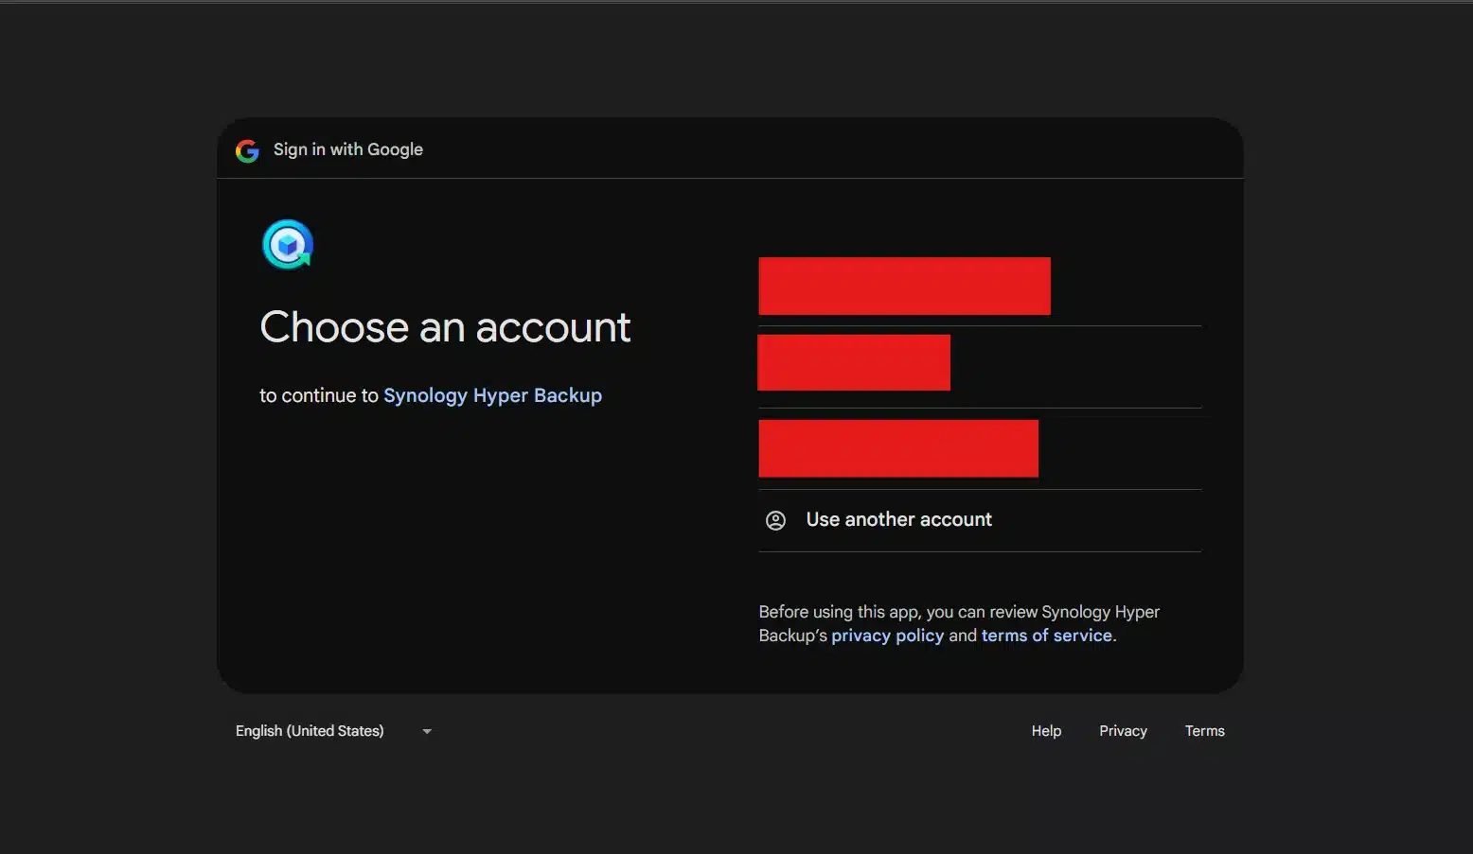Image resolution: width=1473 pixels, height=854 pixels.
Task: Select "Use another account"
Action: coord(898,519)
